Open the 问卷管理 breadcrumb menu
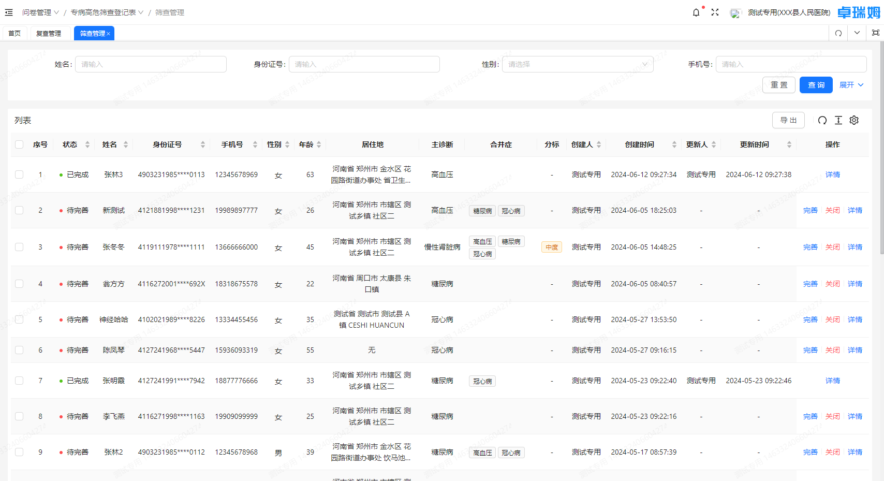The width and height of the screenshot is (884, 481). coord(40,12)
